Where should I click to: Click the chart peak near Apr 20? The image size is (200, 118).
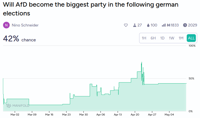pos(142,62)
